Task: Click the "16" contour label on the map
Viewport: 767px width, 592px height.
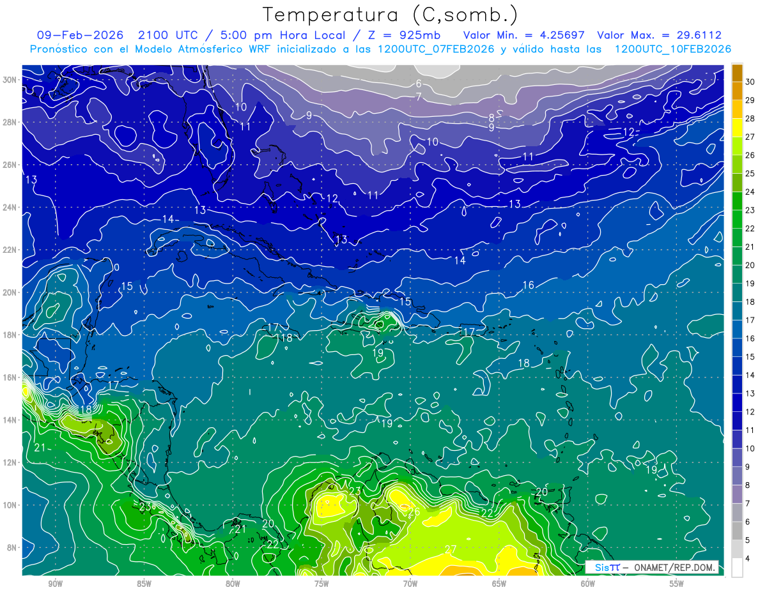Action: [x=529, y=285]
